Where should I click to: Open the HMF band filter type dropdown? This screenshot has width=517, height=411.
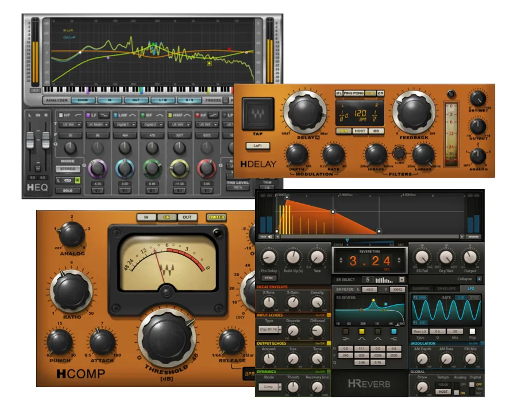pos(179,125)
